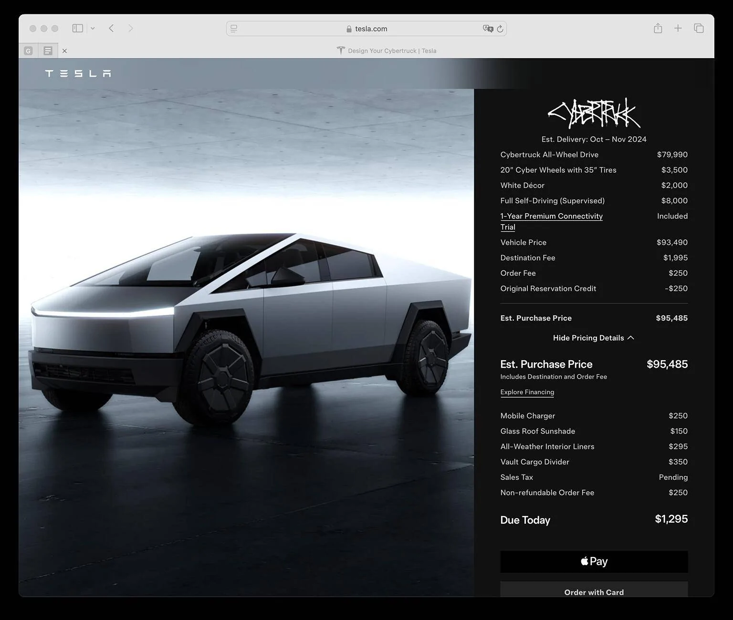Open Explore Financing link
This screenshot has width=733, height=620.
[527, 392]
